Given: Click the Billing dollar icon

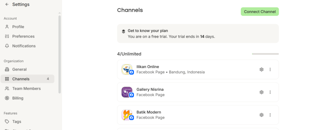Looking at the screenshot, I should pyautogui.click(x=7, y=98).
